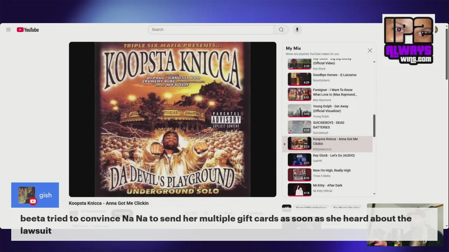449x252 pixels.
Task: Open Foreigner - I Want To Know video thumbnail
Action: 300,94
